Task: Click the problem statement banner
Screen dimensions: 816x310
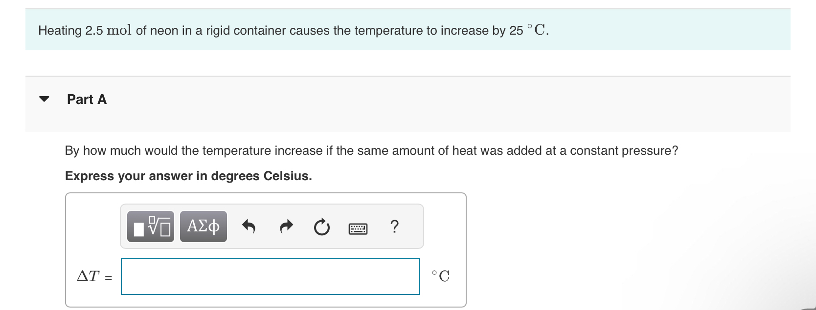Action: pyautogui.click(x=293, y=30)
